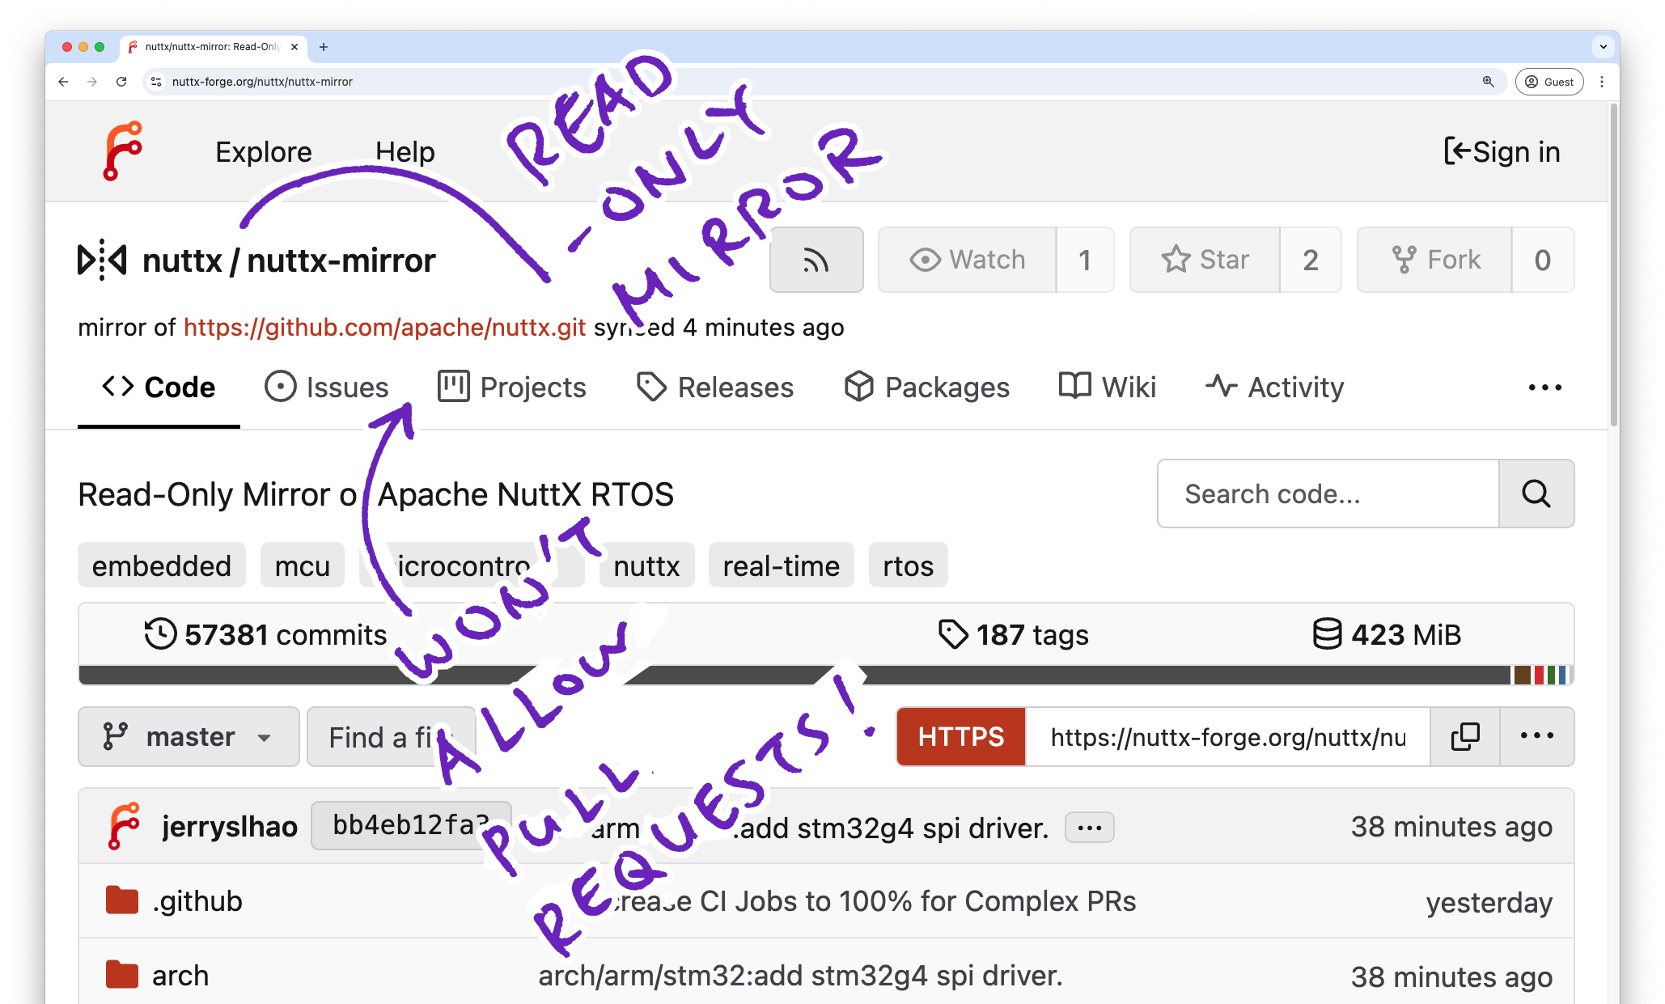View forks count of 0
1665x1004 pixels.
click(x=1543, y=260)
